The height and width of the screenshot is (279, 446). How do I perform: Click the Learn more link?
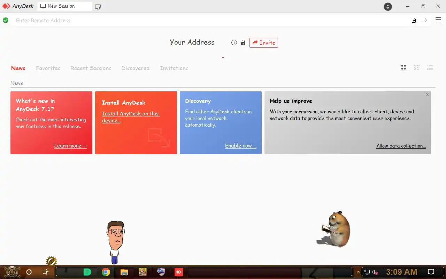pyautogui.click(x=71, y=146)
